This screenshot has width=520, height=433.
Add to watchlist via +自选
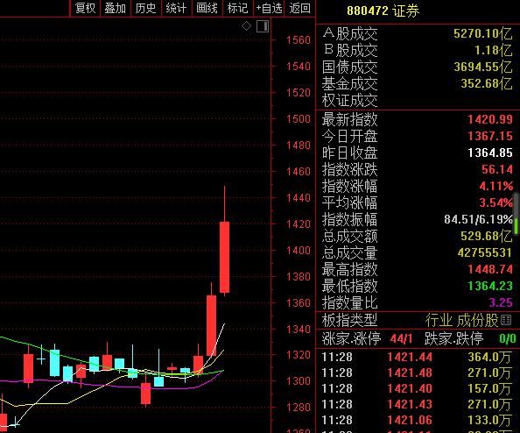[269, 8]
